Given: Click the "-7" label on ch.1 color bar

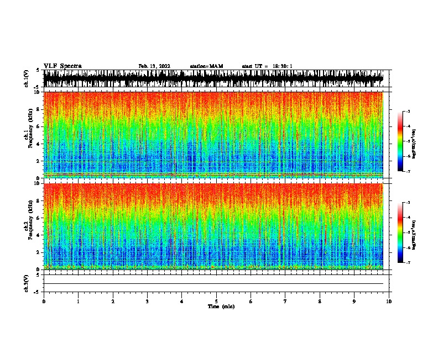Looking at the screenshot, I should coord(408,172).
